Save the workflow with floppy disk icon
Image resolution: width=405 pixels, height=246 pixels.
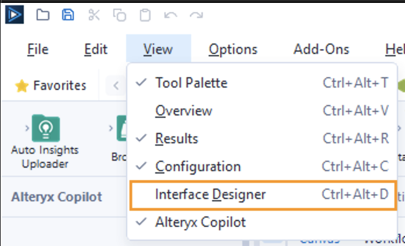tap(68, 15)
